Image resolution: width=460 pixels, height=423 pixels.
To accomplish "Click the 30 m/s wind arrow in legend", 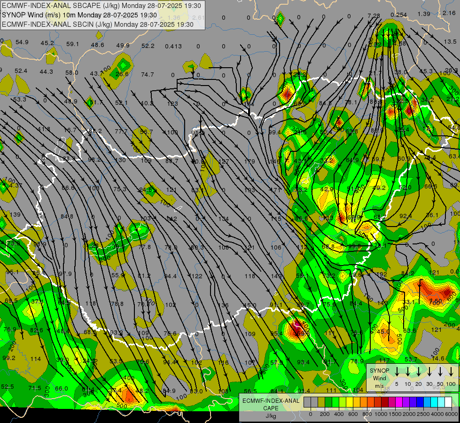I will click(429, 371).
